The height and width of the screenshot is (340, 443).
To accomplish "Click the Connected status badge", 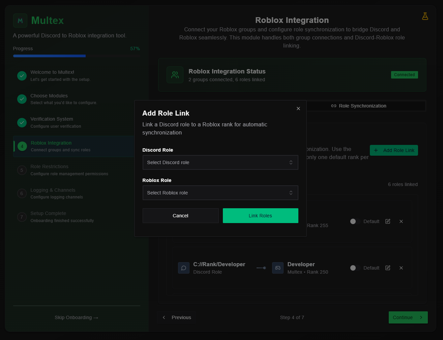I will coord(405,75).
